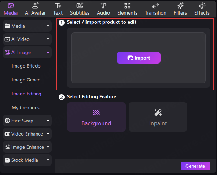Select the Background editing feature card
The image size is (217, 175).
[96, 117]
